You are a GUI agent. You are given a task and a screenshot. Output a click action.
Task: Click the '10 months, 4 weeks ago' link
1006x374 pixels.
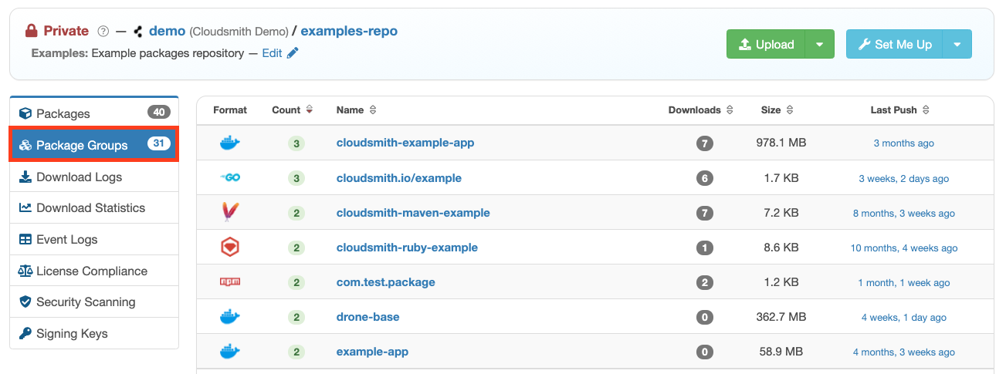pos(903,248)
